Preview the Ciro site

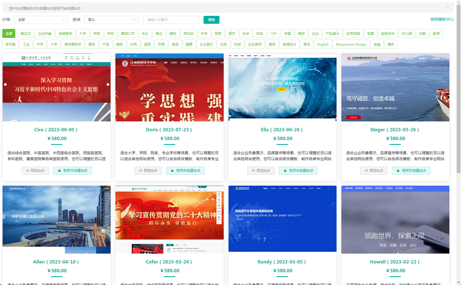point(35,171)
